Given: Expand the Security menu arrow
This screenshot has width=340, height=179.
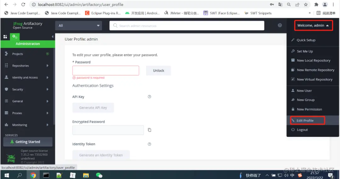Looking at the screenshot, I should pos(47,89).
